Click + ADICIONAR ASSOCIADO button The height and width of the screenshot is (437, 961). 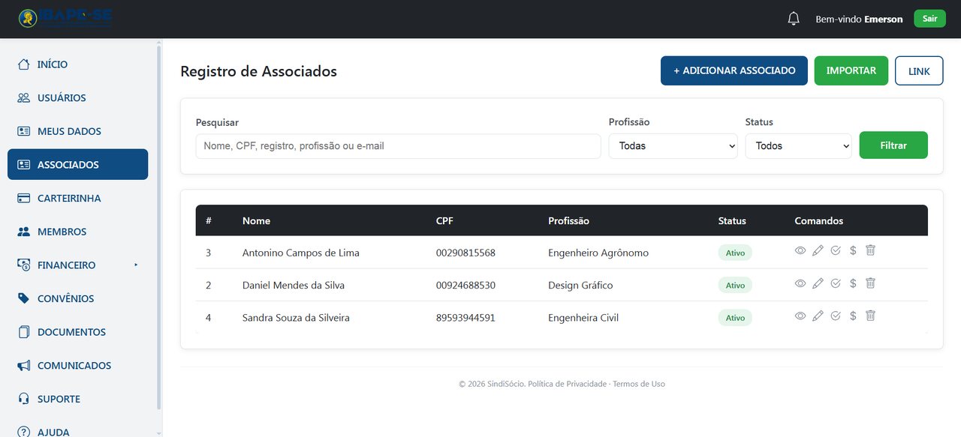click(734, 70)
